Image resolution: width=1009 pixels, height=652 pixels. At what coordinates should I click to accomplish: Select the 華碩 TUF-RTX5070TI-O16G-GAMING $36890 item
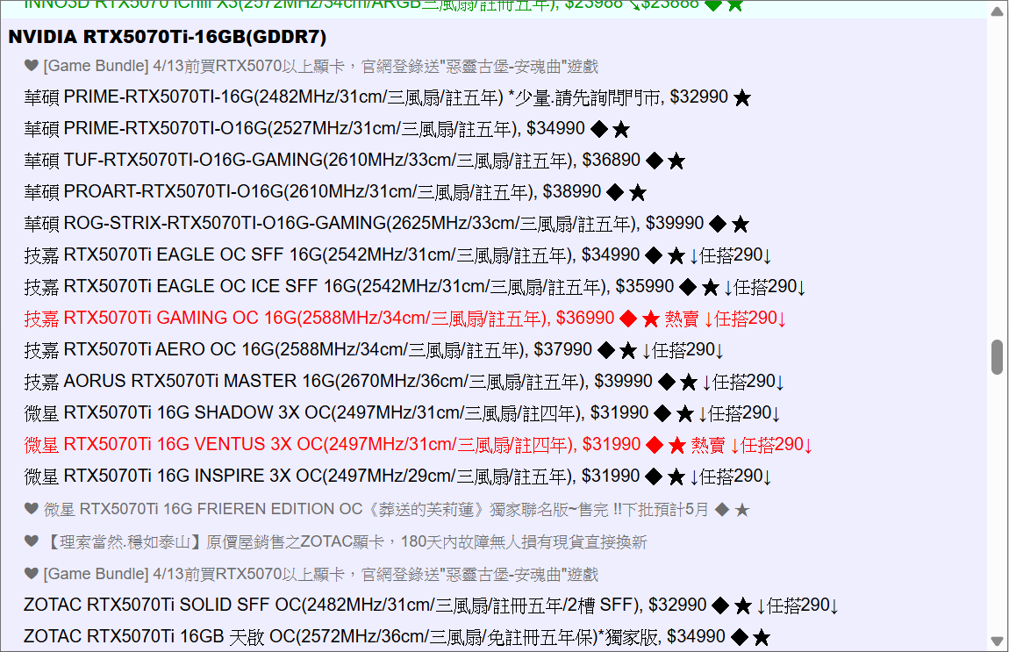[x=354, y=161]
